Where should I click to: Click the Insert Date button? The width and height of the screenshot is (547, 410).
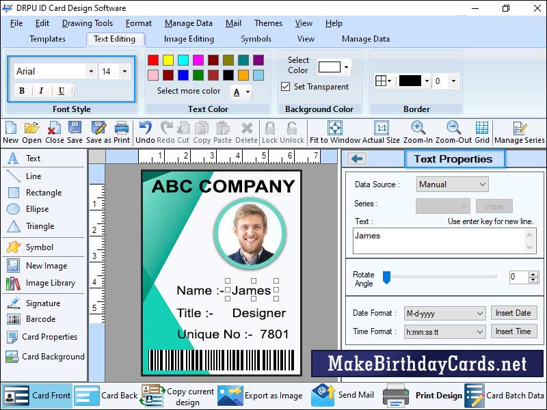click(x=514, y=312)
